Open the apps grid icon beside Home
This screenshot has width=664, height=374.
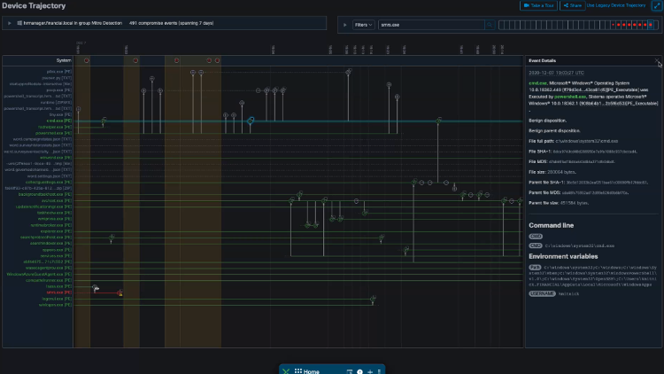(x=298, y=371)
